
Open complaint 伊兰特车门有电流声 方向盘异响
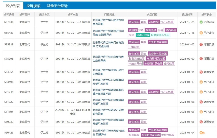pos(108,45)
